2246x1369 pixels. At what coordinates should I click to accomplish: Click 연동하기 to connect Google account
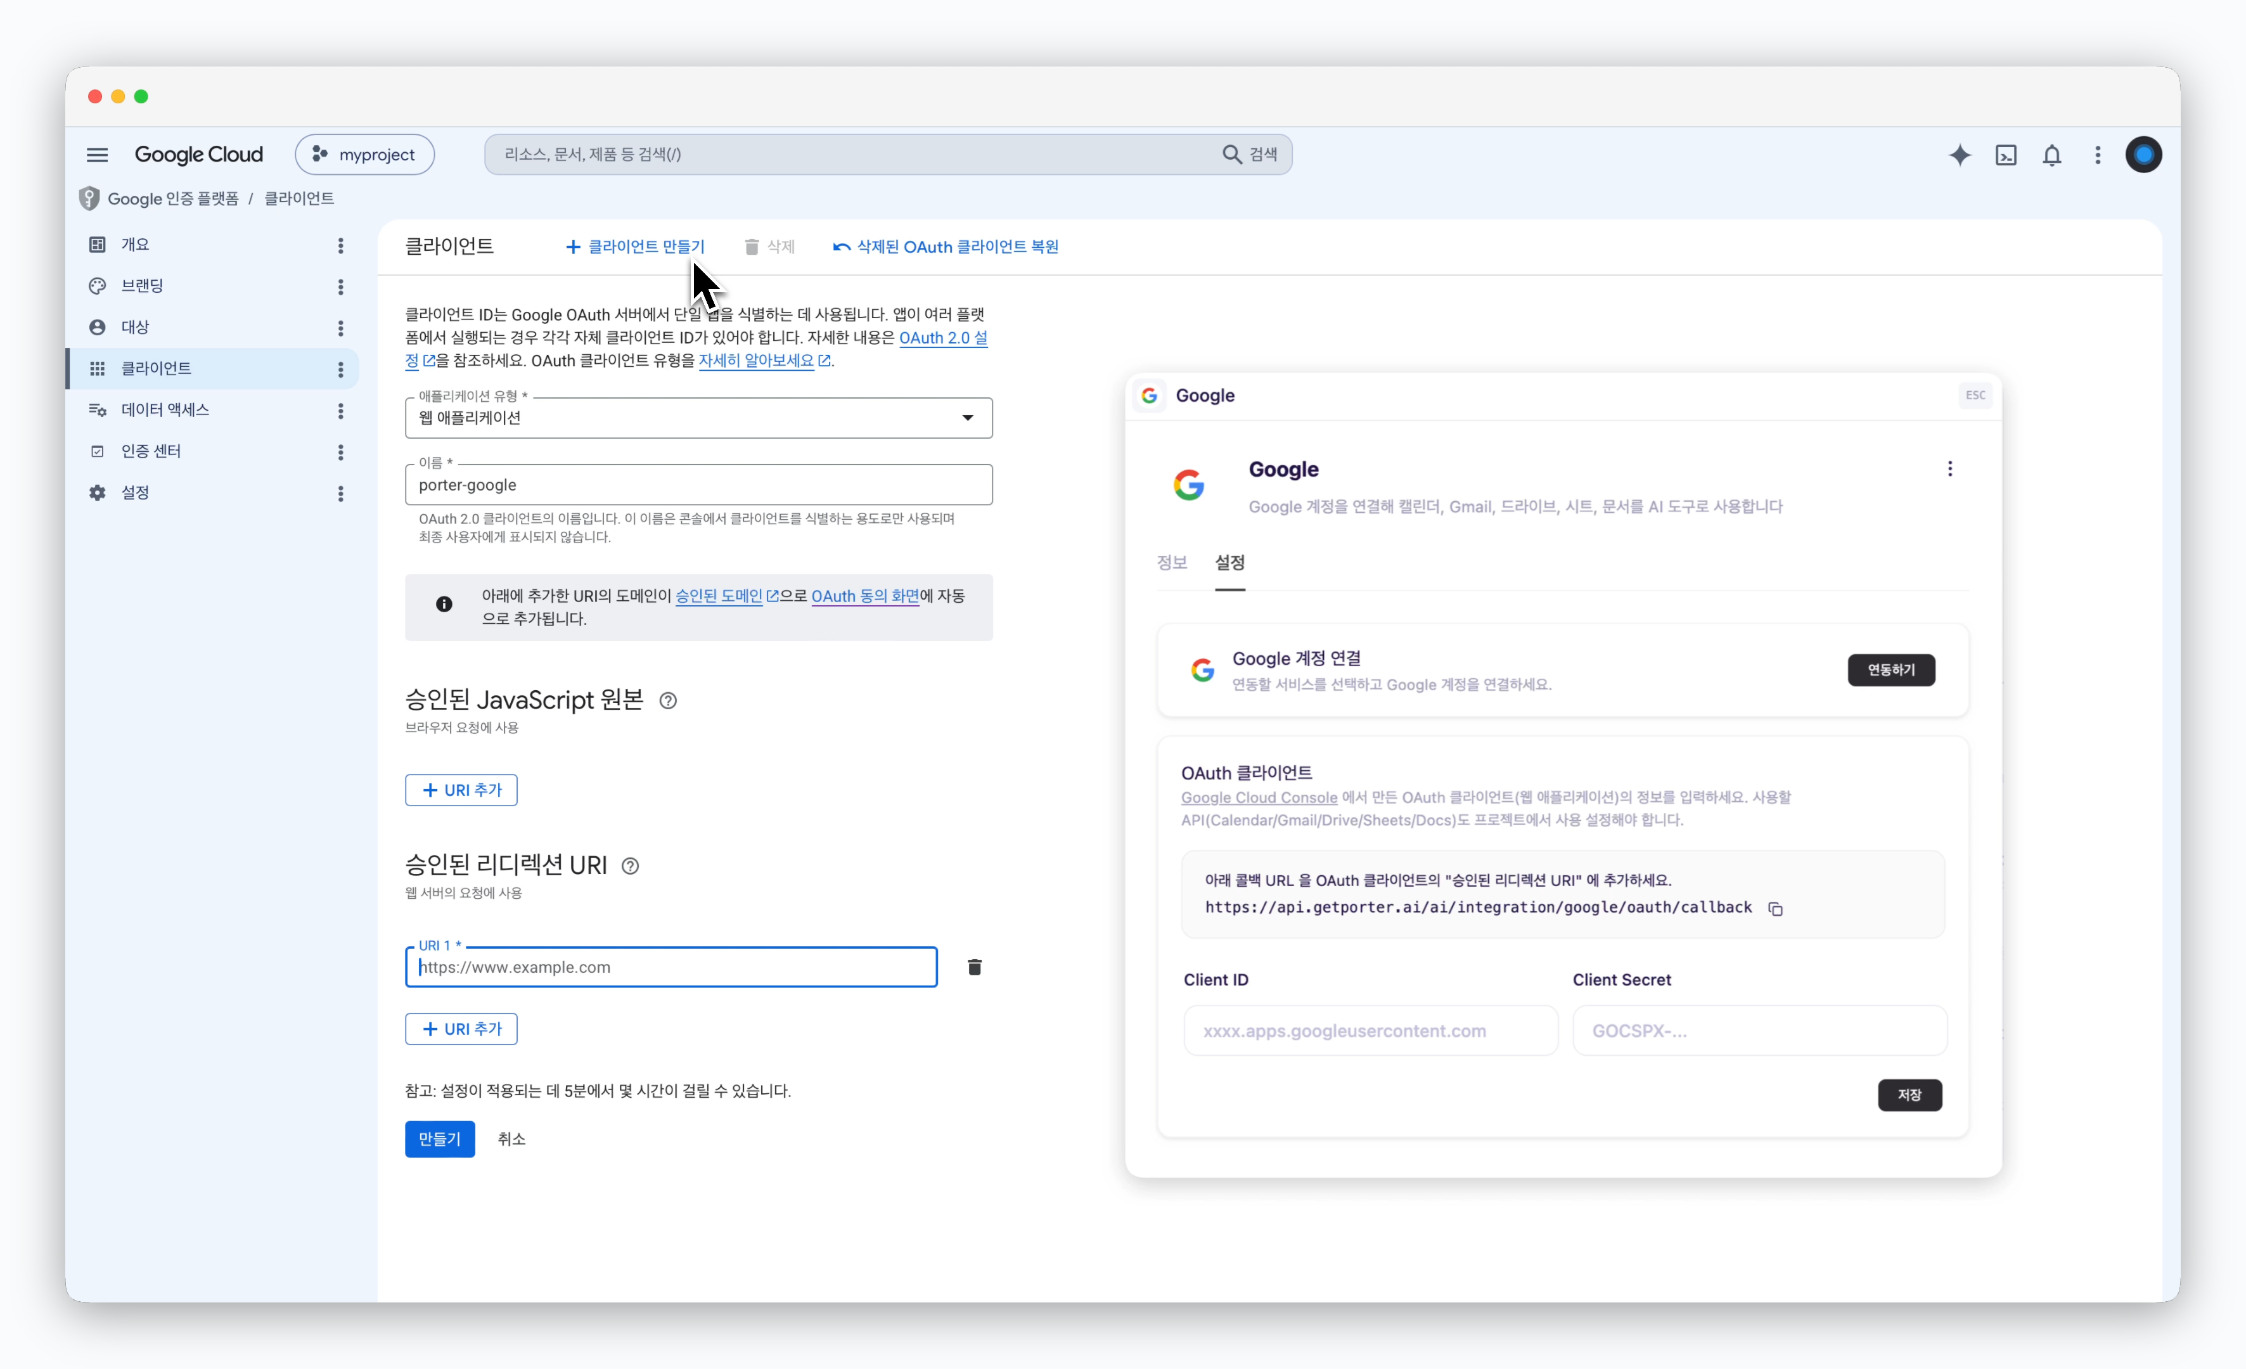click(1890, 670)
